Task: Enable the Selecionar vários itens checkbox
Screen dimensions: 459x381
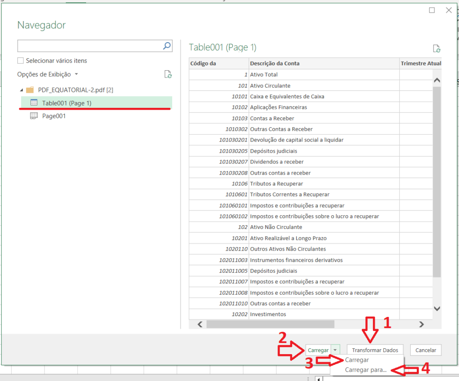Action: point(20,61)
